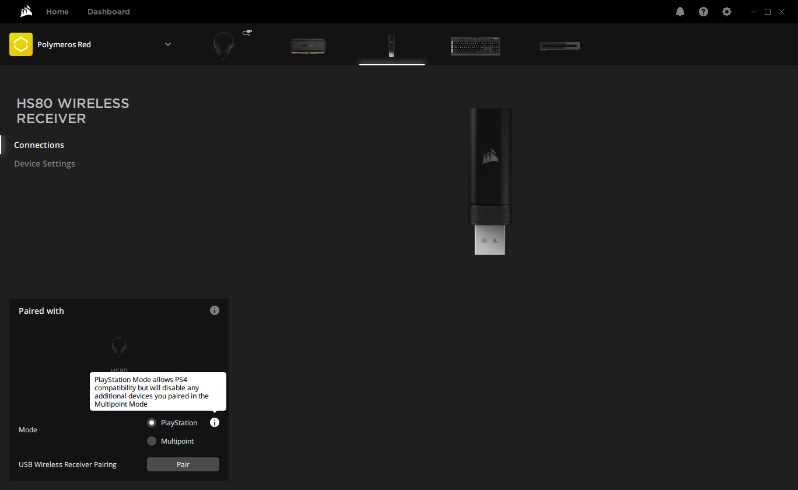The height and width of the screenshot is (490, 798).
Task: Open the notifications bell
Action: 680,12
